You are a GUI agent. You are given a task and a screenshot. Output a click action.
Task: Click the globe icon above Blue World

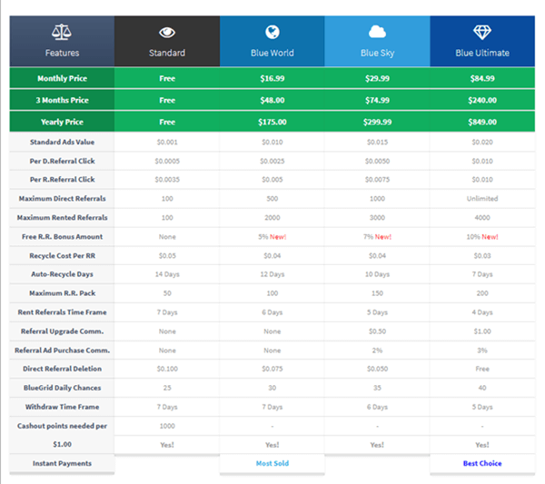[x=272, y=33]
